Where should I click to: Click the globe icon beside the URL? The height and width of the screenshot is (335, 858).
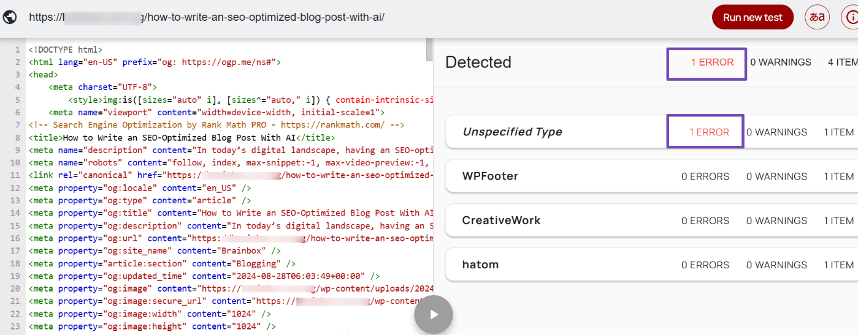(10, 17)
